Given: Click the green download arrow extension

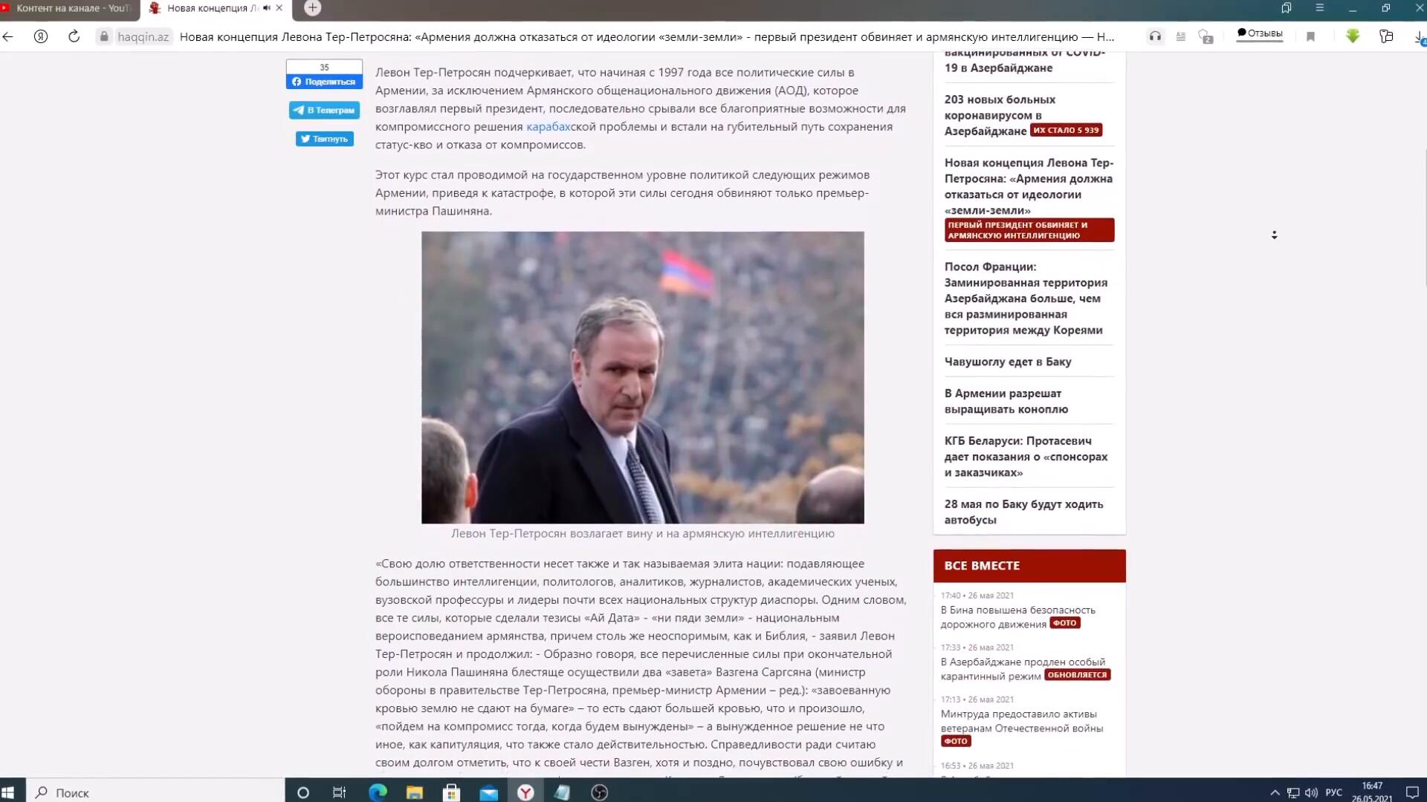Looking at the screenshot, I should pos(1352,36).
